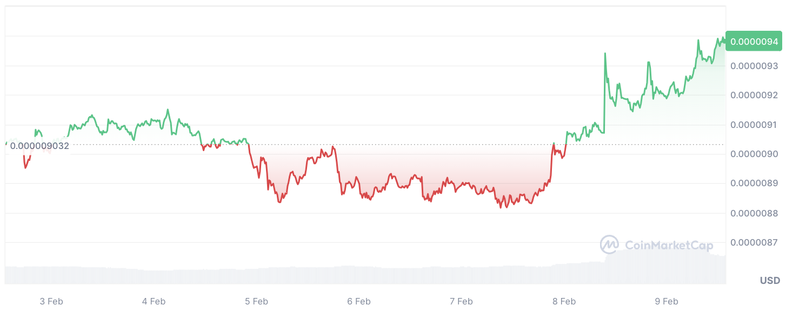Select the 0.0000091 price axis label
The height and width of the screenshot is (312, 786).
[754, 125]
